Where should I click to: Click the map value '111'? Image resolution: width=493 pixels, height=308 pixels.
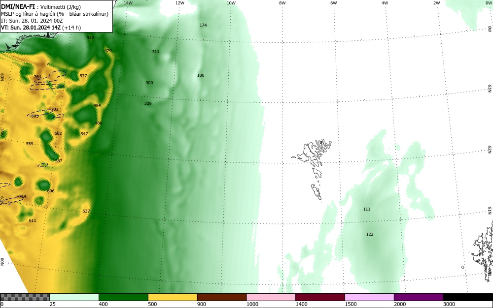(x=367, y=209)
